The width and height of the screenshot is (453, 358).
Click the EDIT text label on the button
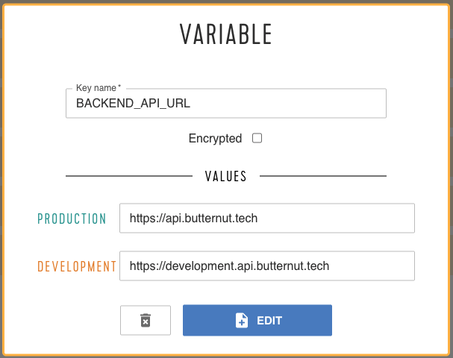click(269, 321)
